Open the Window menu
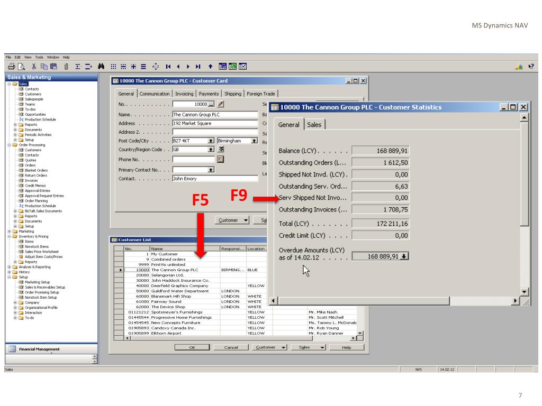Screen dimensions: 542x406 click(53, 57)
